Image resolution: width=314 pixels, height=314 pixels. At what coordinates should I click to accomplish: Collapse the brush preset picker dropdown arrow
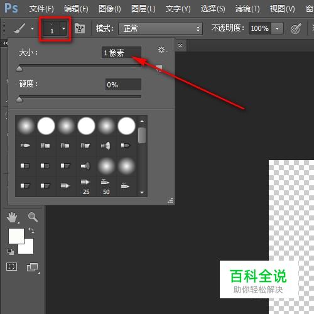pos(64,28)
